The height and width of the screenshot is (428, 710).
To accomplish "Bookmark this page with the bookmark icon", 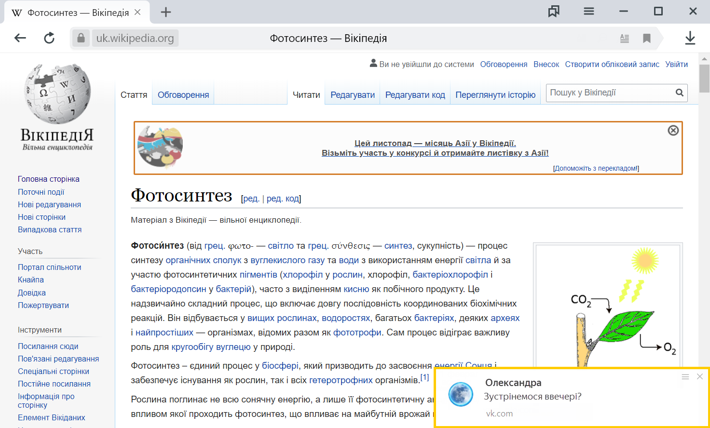I will tap(647, 39).
